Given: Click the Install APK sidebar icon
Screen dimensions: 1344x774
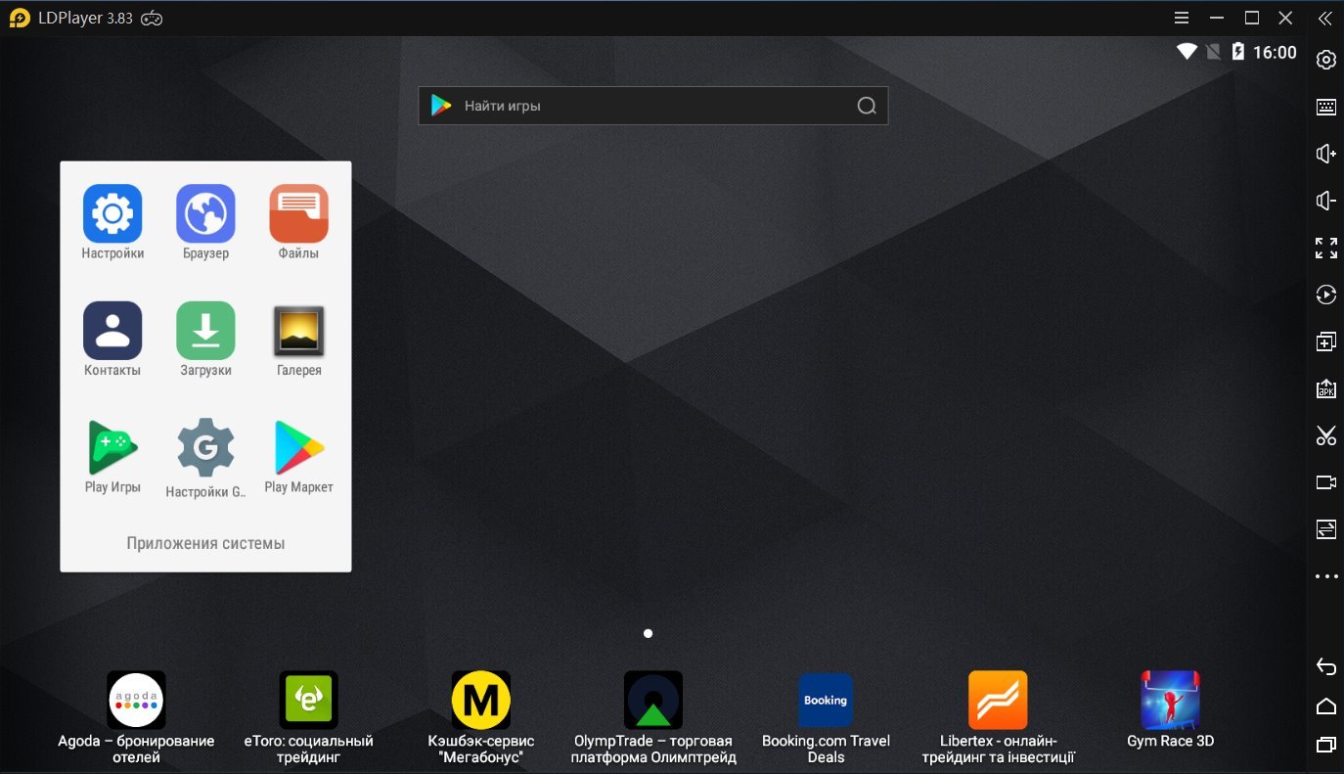Looking at the screenshot, I should point(1325,388).
